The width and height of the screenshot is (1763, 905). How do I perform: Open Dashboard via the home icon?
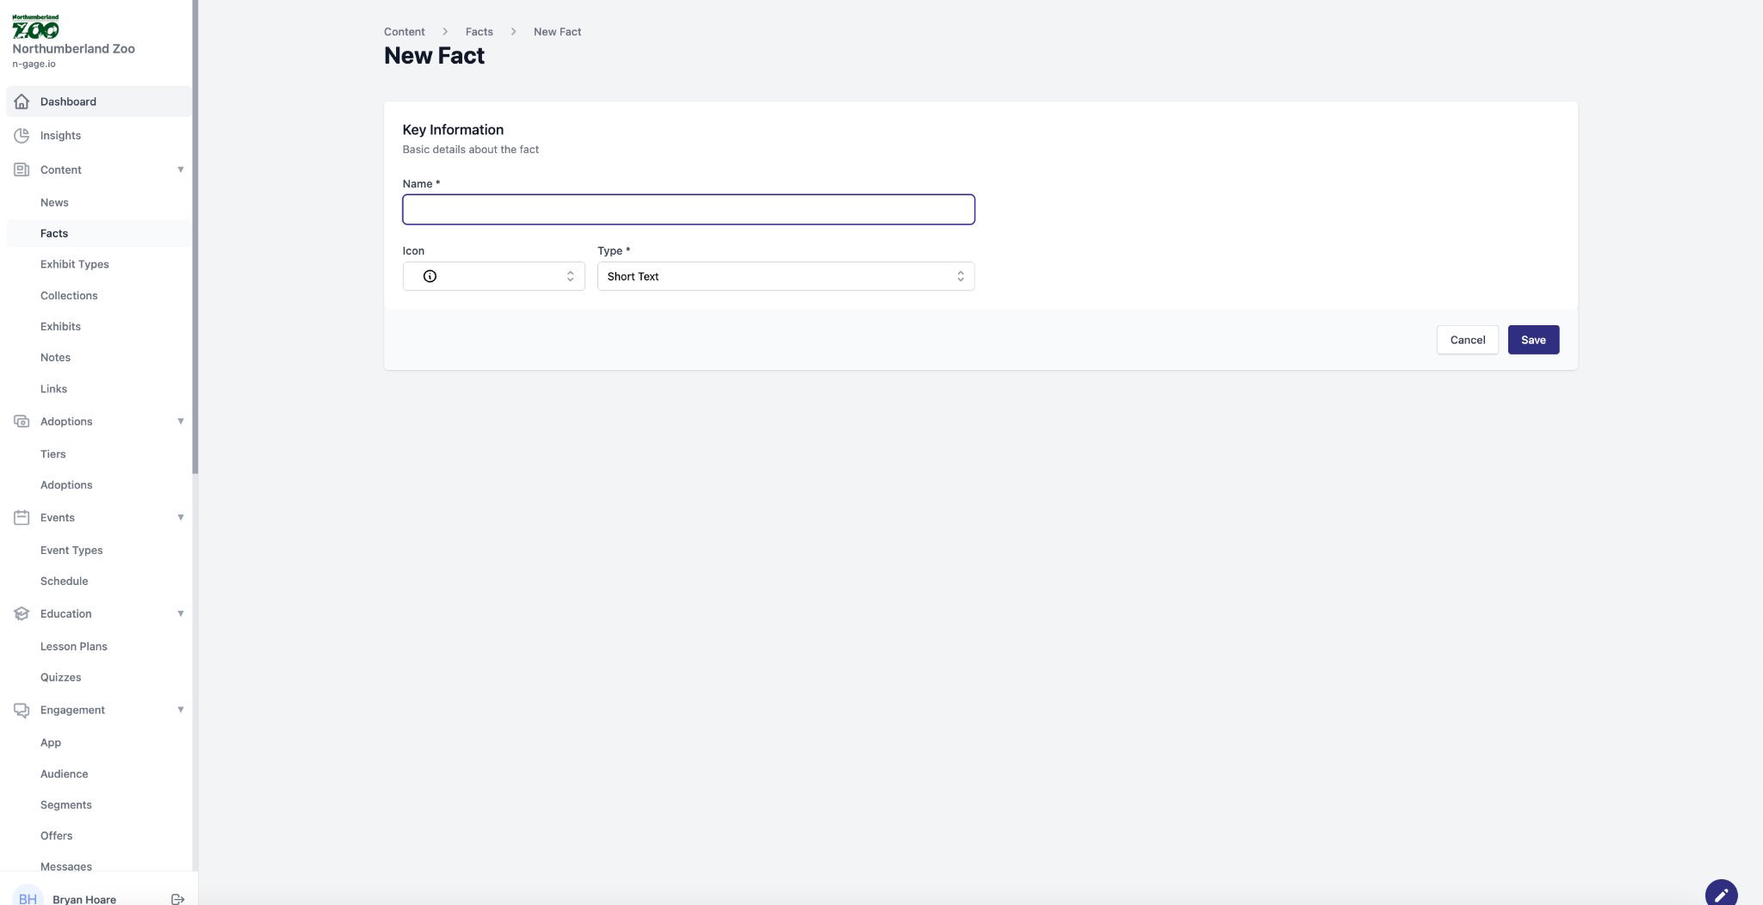(22, 102)
